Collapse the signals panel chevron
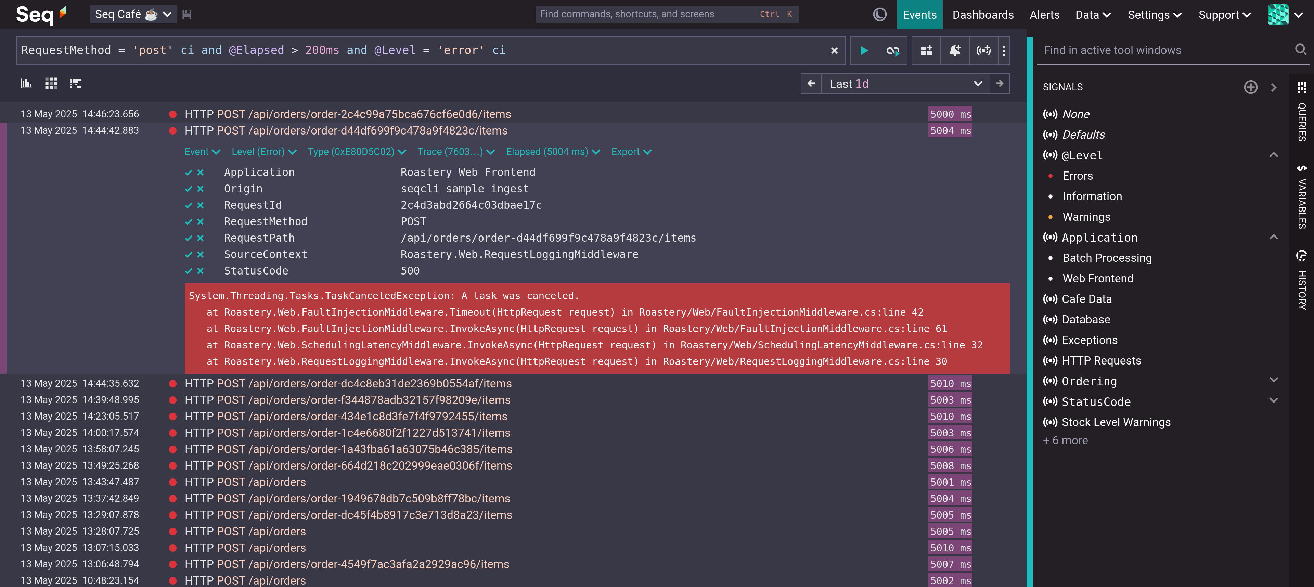The width and height of the screenshot is (1314, 587). (x=1274, y=87)
